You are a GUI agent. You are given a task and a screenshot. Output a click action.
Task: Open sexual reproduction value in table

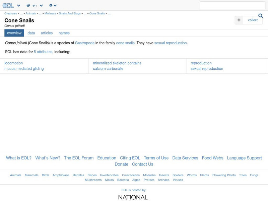(207, 69)
